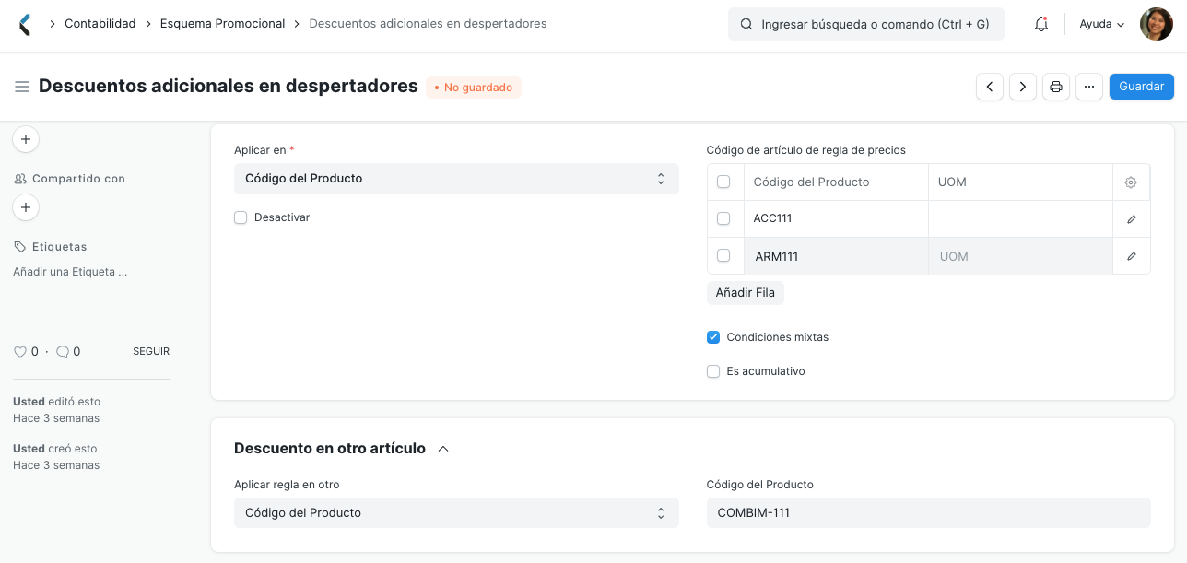Add a share under Compartido con
Image resolution: width=1187 pixels, height=563 pixels.
coord(26,207)
